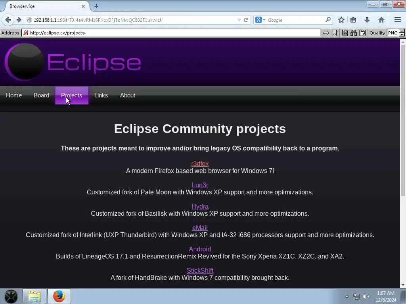Click the scrollbar down arrow

403,285
